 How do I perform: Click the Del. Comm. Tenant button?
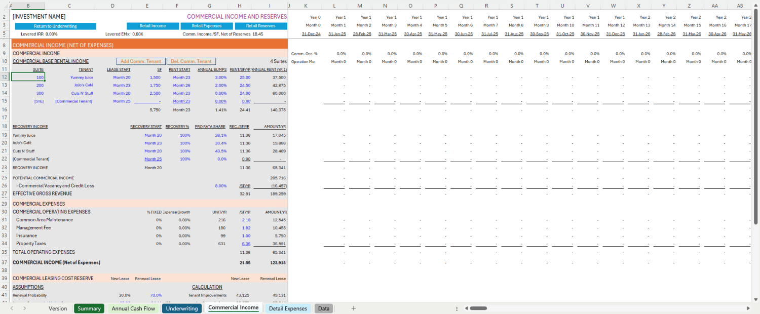point(191,61)
